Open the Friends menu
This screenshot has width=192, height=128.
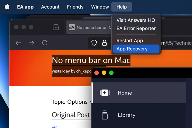tap(75, 7)
